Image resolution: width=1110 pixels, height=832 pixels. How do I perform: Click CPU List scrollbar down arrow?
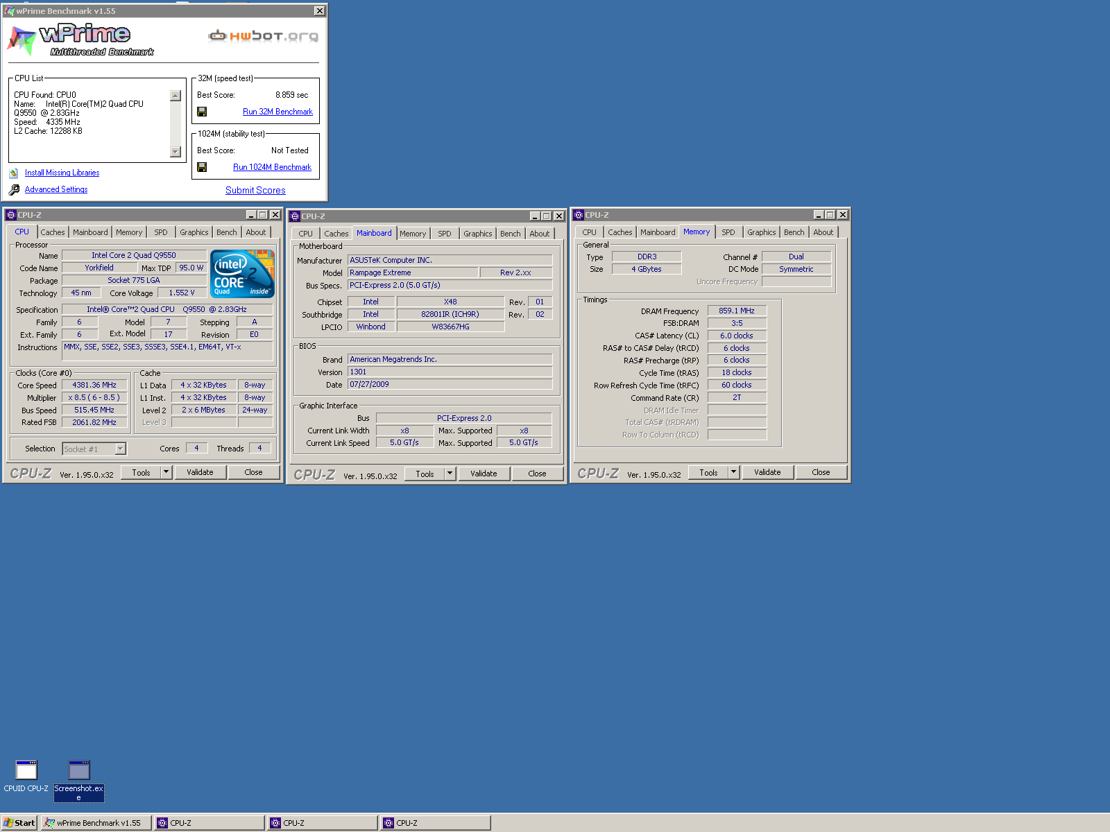[x=176, y=152]
